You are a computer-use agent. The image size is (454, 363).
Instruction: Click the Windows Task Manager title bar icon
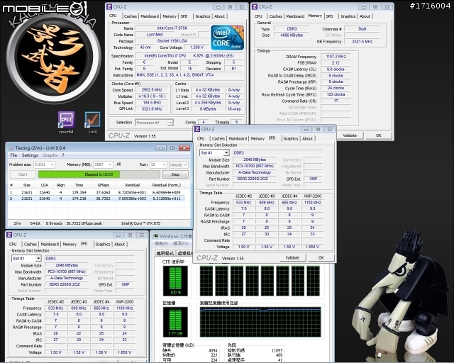click(156, 237)
